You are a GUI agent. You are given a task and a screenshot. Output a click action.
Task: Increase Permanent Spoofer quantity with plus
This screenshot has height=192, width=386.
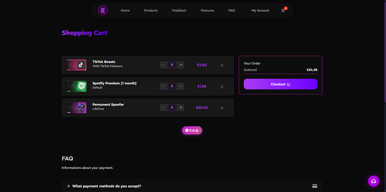[181, 107]
